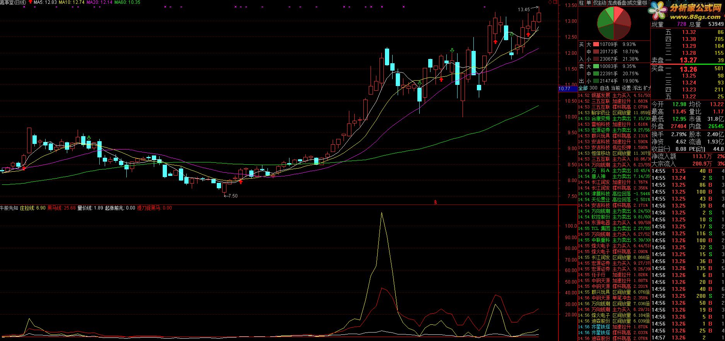Click the medium buy orders swatch 20172手
The width and height of the screenshot is (725, 341).
596,52
